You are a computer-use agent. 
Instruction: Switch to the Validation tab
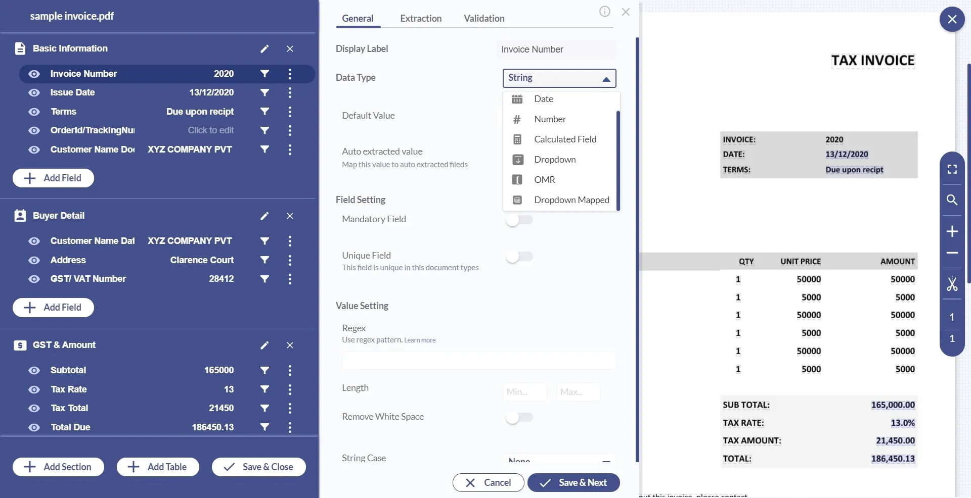484,18
